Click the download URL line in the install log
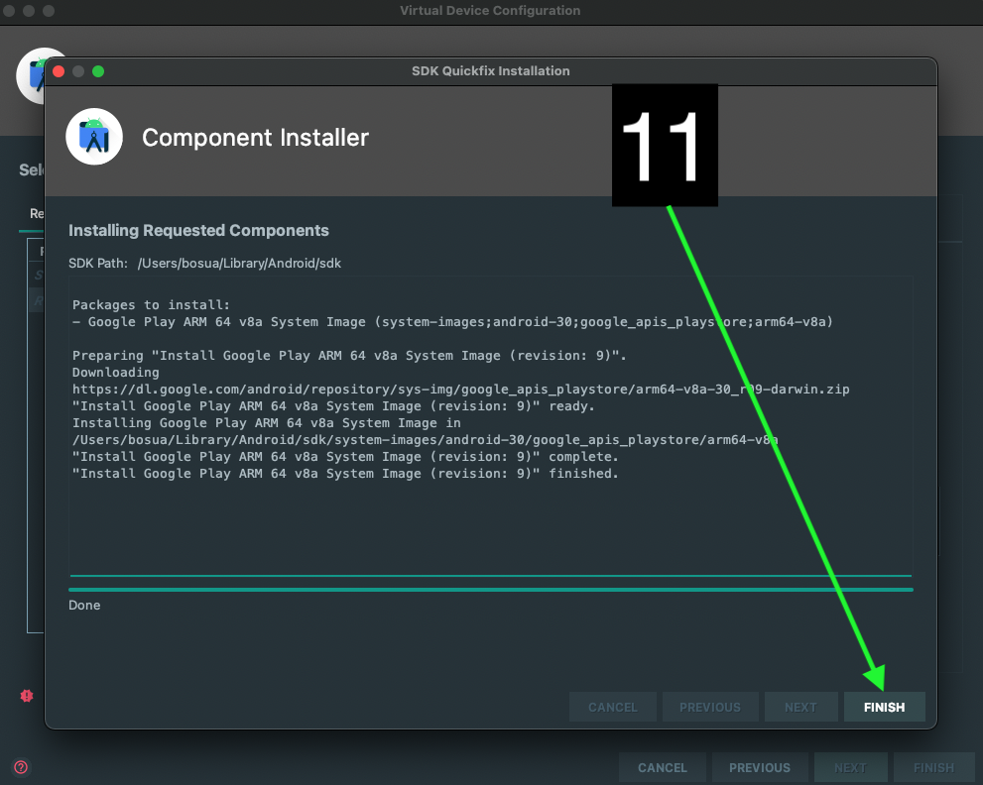The height and width of the screenshot is (785, 983). click(460, 389)
